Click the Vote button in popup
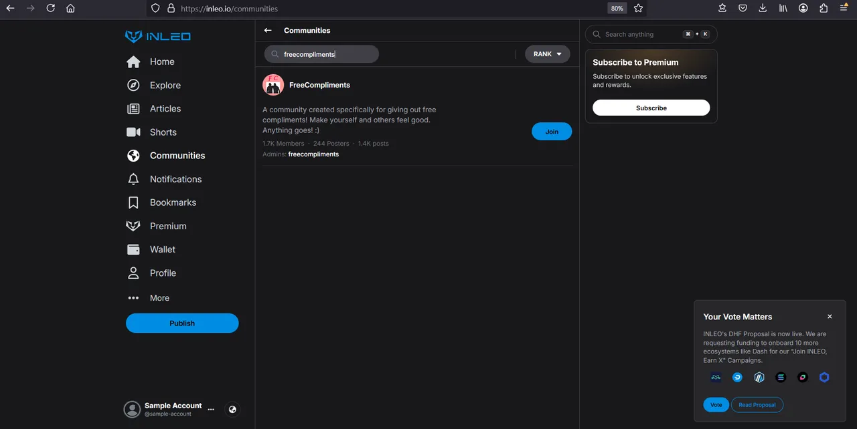This screenshot has height=429, width=857. pyautogui.click(x=716, y=404)
